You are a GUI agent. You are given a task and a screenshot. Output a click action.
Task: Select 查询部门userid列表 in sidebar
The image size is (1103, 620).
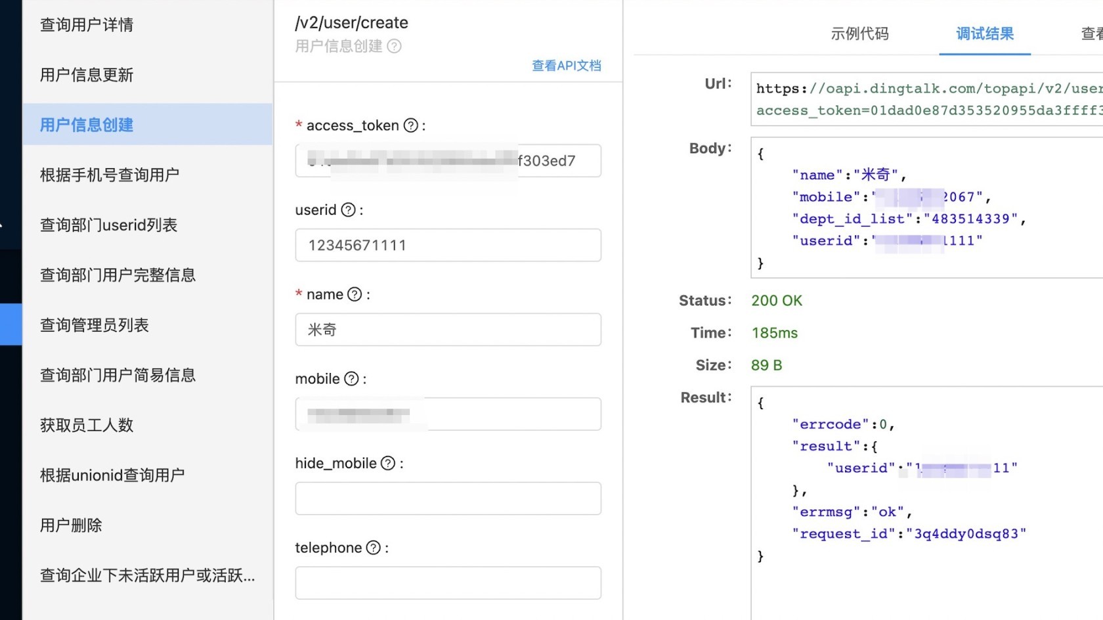109,225
